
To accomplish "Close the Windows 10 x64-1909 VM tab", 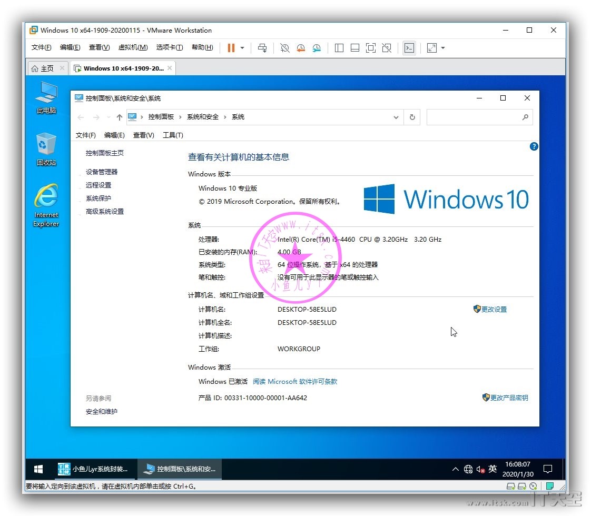I will (x=170, y=68).
